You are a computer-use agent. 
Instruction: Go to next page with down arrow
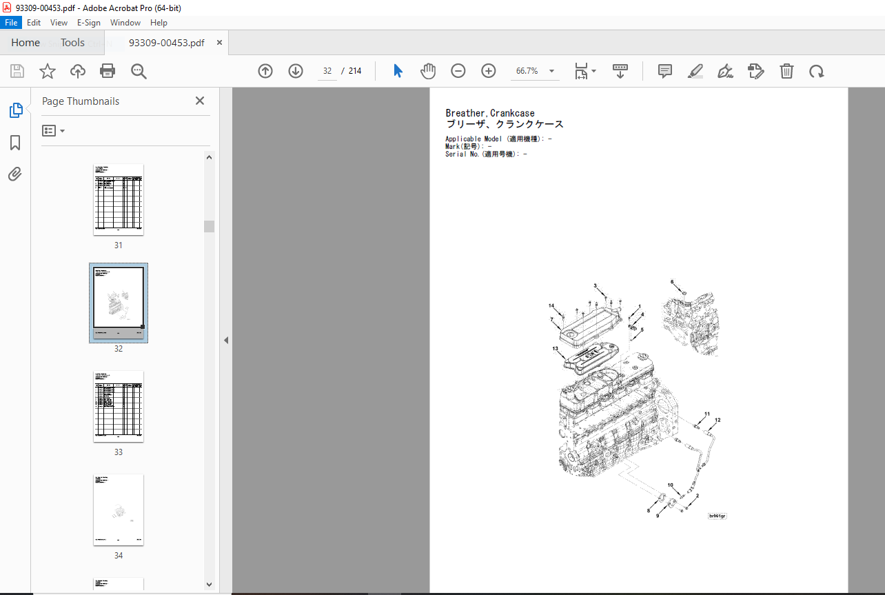[296, 71]
